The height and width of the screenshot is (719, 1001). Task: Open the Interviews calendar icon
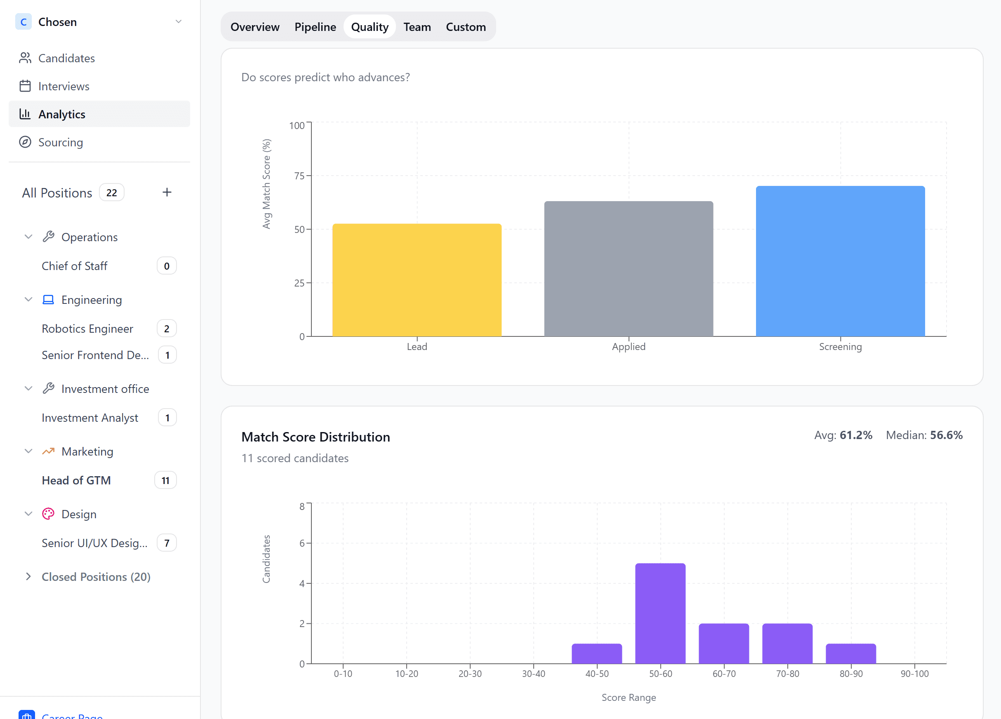[25, 86]
